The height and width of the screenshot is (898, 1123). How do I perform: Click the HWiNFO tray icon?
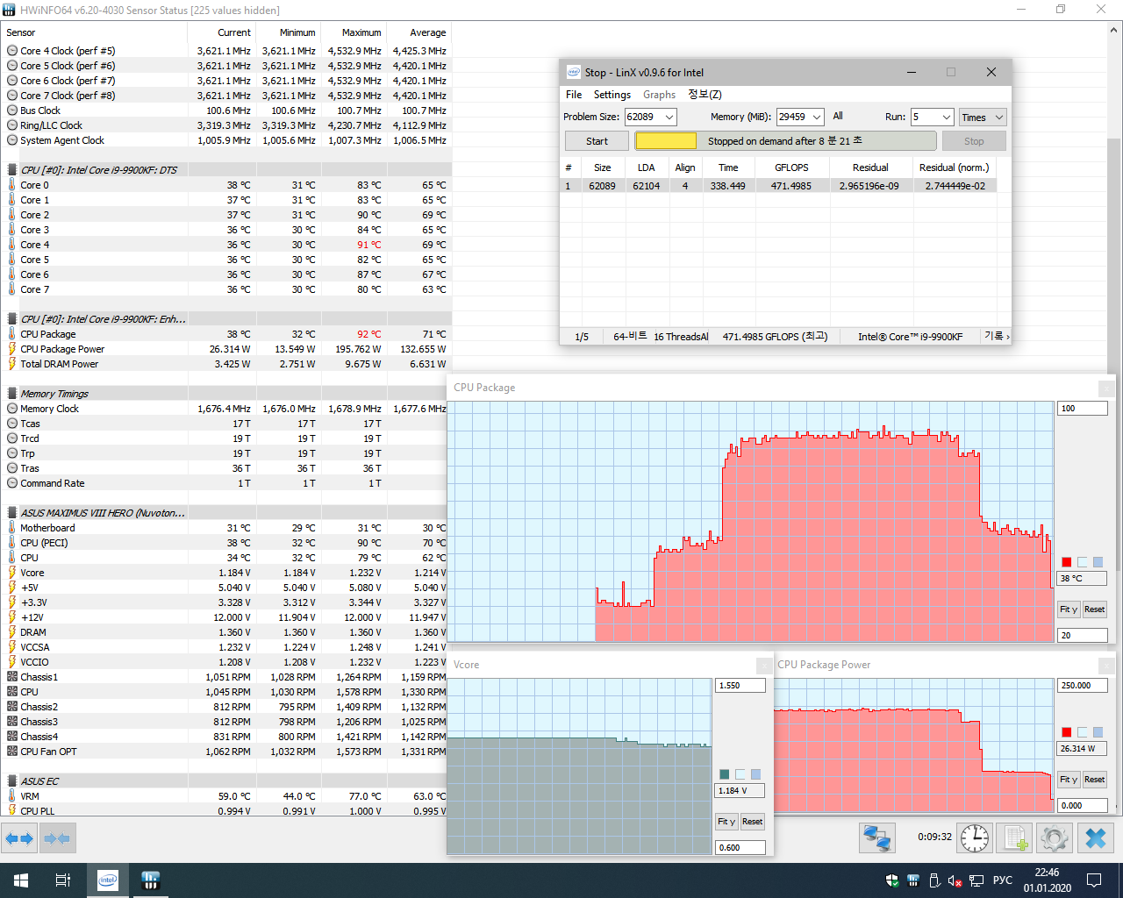tap(913, 880)
